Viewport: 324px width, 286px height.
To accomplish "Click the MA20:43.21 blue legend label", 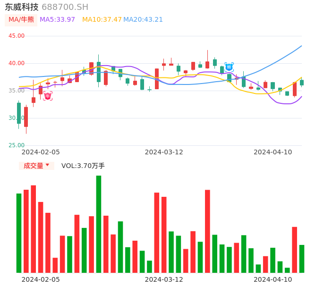I will pos(143,20).
